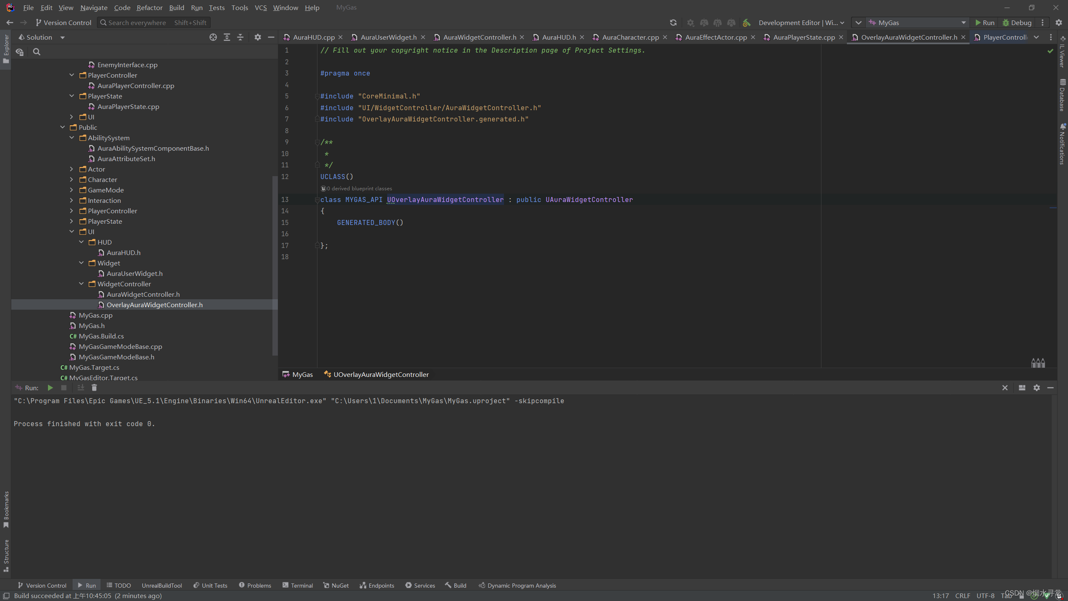Toggle the scroll to end button in the Run panel
The height and width of the screenshot is (601, 1068).
(x=81, y=388)
